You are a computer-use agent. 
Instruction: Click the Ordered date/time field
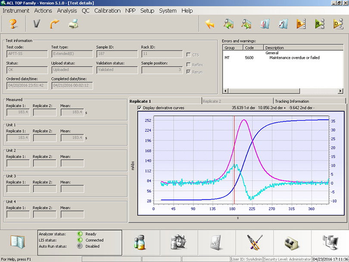point(27,86)
